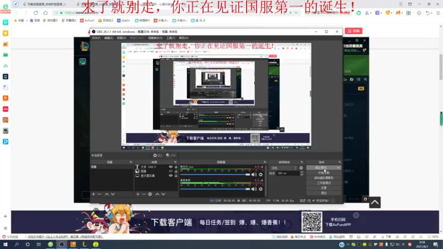Move source up in the Sources panel
443x249 pixels.
(157, 194)
